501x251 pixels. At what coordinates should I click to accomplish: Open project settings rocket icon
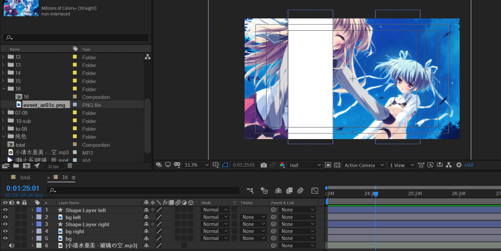coord(37,166)
